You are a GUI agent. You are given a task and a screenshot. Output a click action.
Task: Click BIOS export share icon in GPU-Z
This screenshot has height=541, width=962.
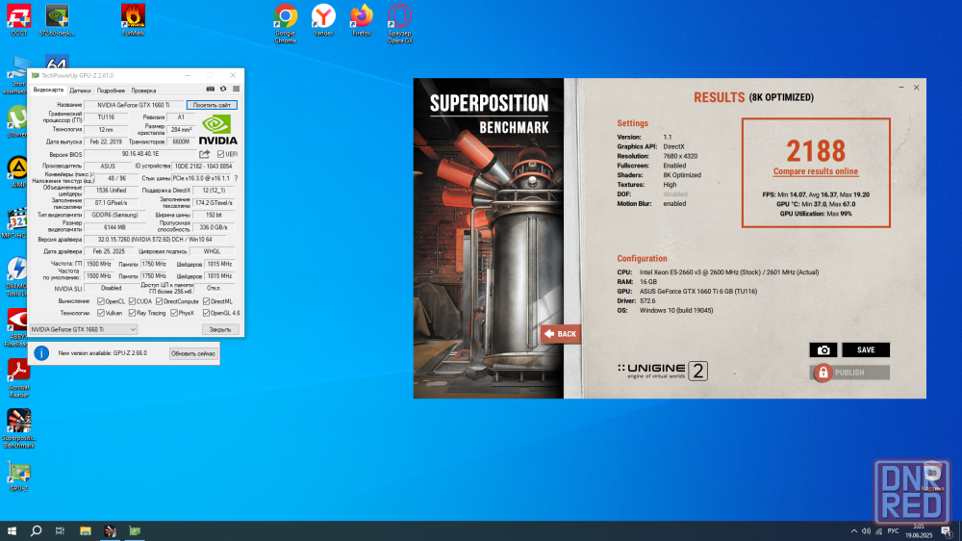tap(204, 154)
